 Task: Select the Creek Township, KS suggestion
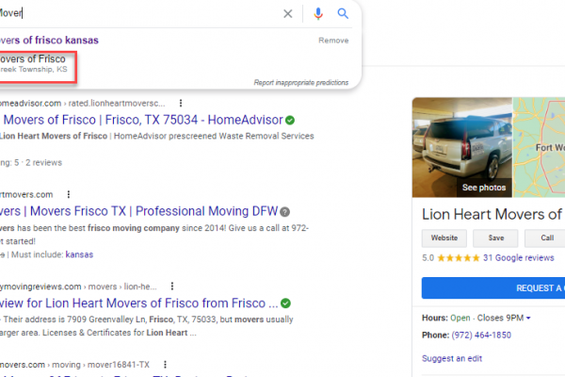[x=36, y=64]
